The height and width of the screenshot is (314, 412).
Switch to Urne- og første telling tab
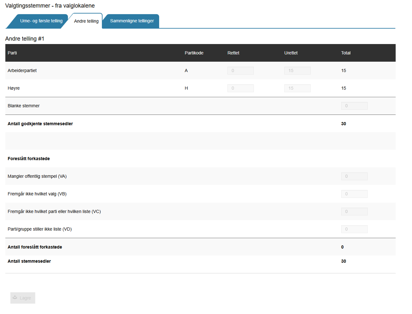coord(41,21)
